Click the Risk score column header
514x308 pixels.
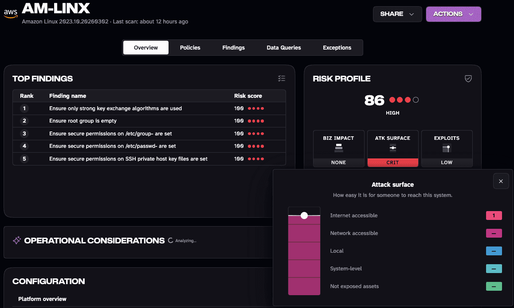(248, 96)
